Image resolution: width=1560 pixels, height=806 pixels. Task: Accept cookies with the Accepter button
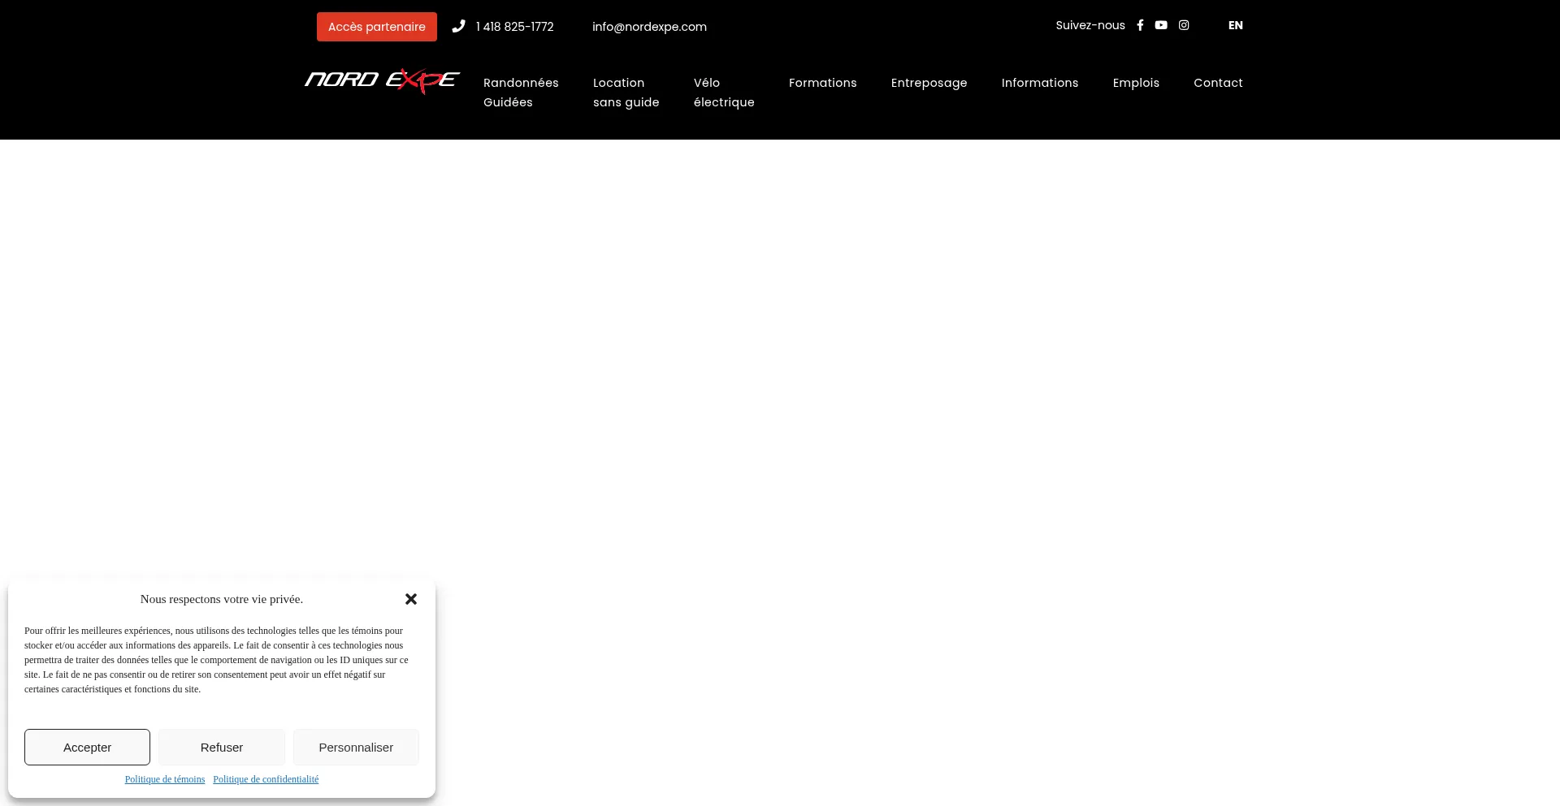(x=87, y=747)
